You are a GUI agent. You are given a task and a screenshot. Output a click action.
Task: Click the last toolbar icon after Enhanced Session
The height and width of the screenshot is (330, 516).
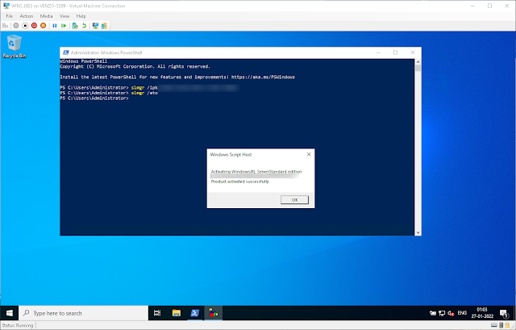coord(104,26)
